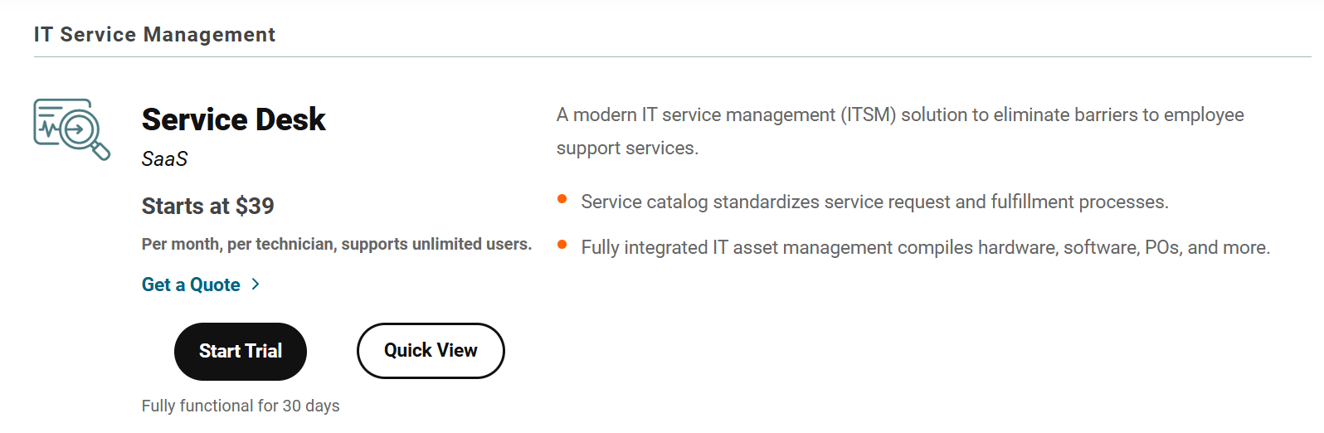
Task: Open Quick View for Service Desk
Action: pyautogui.click(x=431, y=351)
